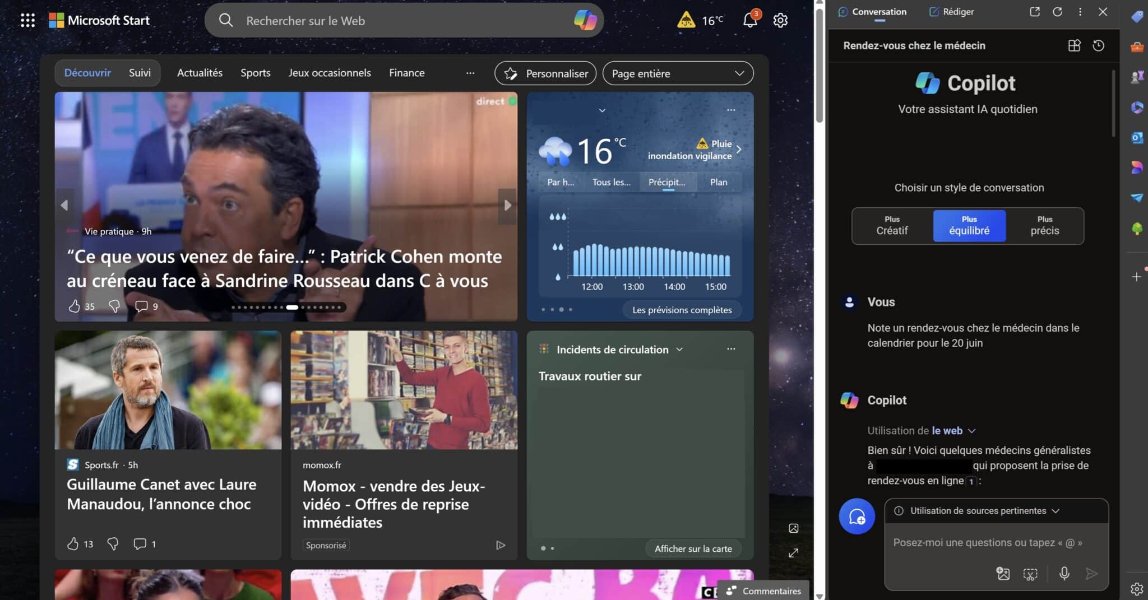Viewport: 1148px width, 600px height.
Task: Change background image icon
Action: pyautogui.click(x=793, y=528)
